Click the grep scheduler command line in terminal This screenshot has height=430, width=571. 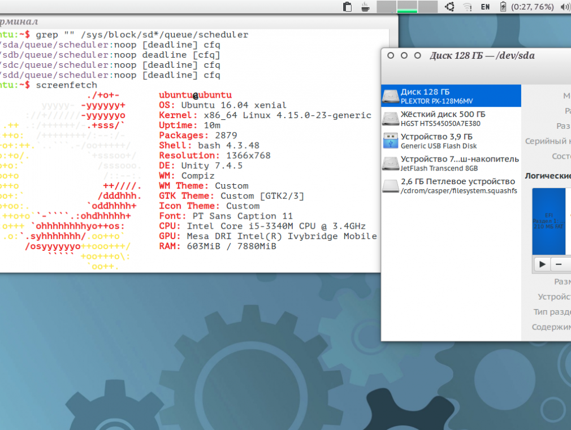(x=142, y=35)
